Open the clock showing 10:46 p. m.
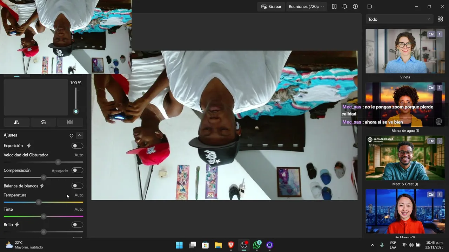The height and width of the screenshot is (252, 449). 435,245
